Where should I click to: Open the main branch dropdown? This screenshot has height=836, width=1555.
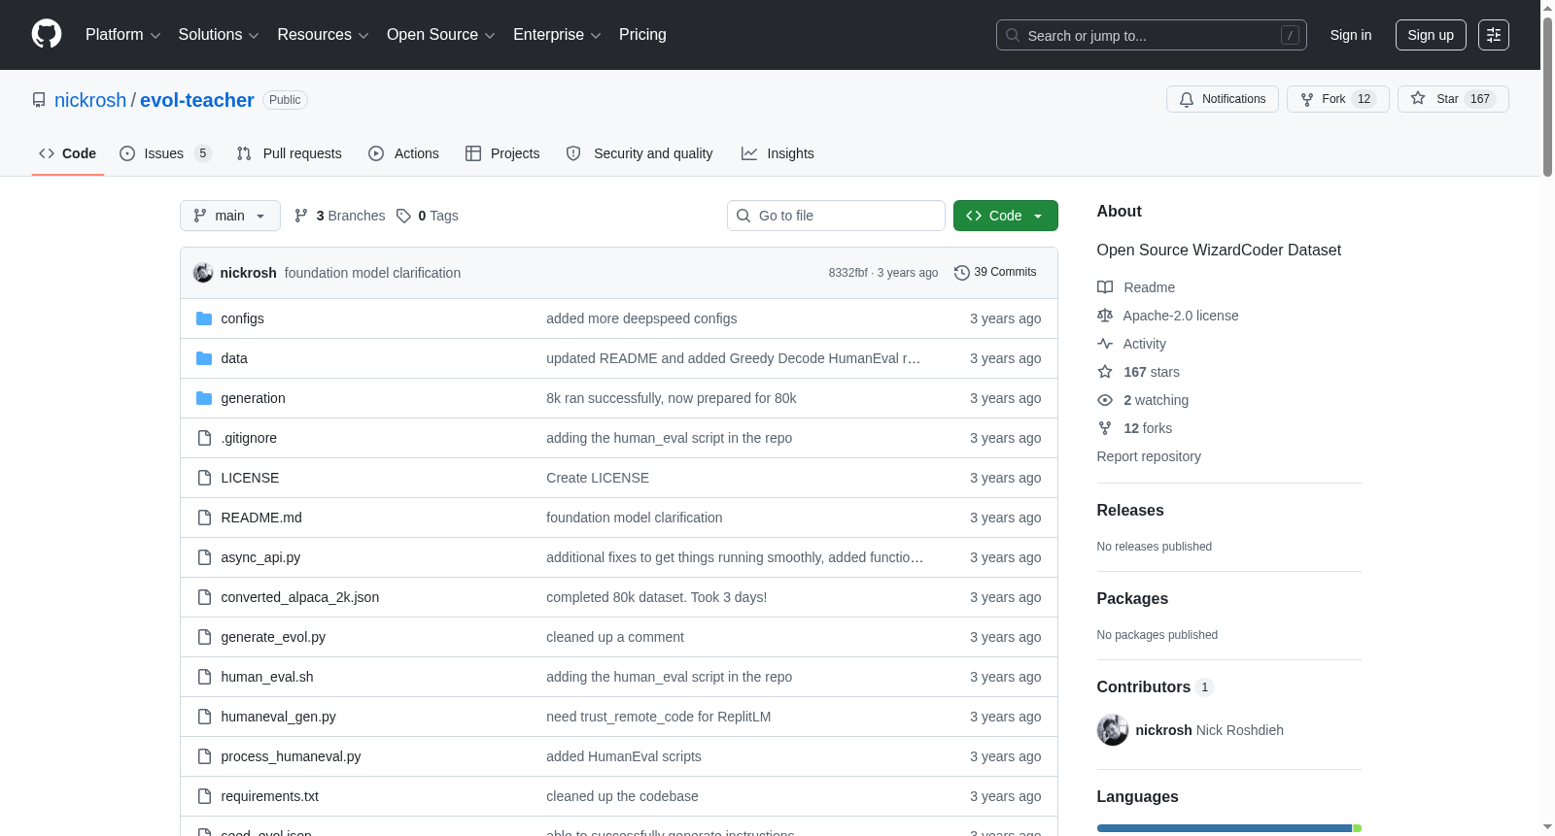coord(229,216)
